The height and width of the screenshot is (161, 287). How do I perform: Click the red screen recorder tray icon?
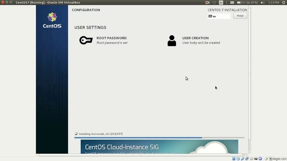coord(207,2)
